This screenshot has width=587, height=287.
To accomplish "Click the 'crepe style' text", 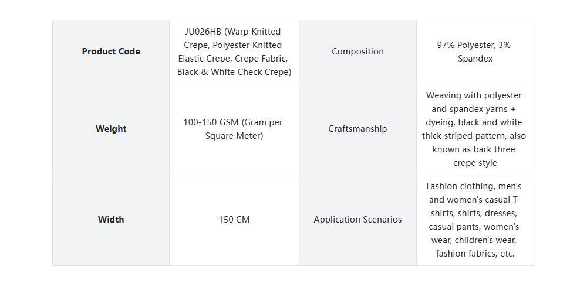I will pyautogui.click(x=475, y=163).
